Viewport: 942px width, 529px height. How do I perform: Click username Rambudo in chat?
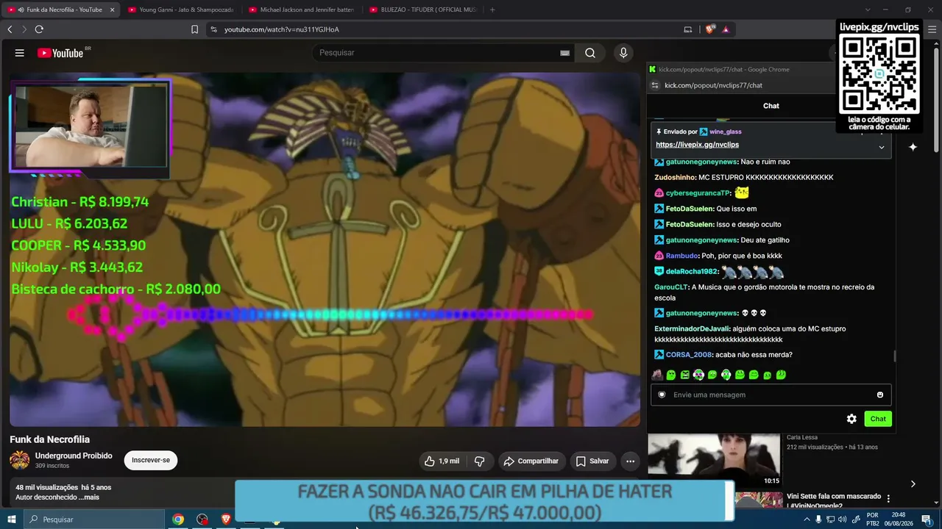(681, 256)
